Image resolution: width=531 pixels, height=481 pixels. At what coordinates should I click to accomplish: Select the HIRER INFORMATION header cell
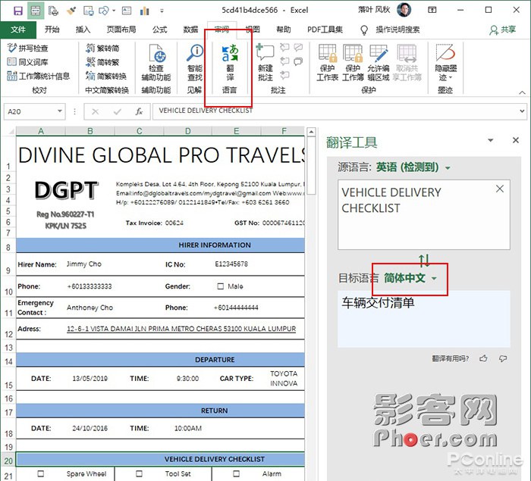[161, 245]
